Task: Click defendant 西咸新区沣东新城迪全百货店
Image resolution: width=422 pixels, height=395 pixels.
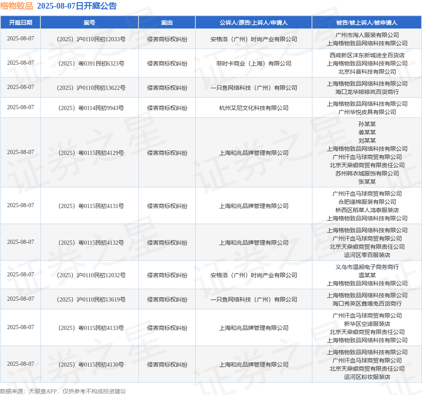Action: pos(367,55)
